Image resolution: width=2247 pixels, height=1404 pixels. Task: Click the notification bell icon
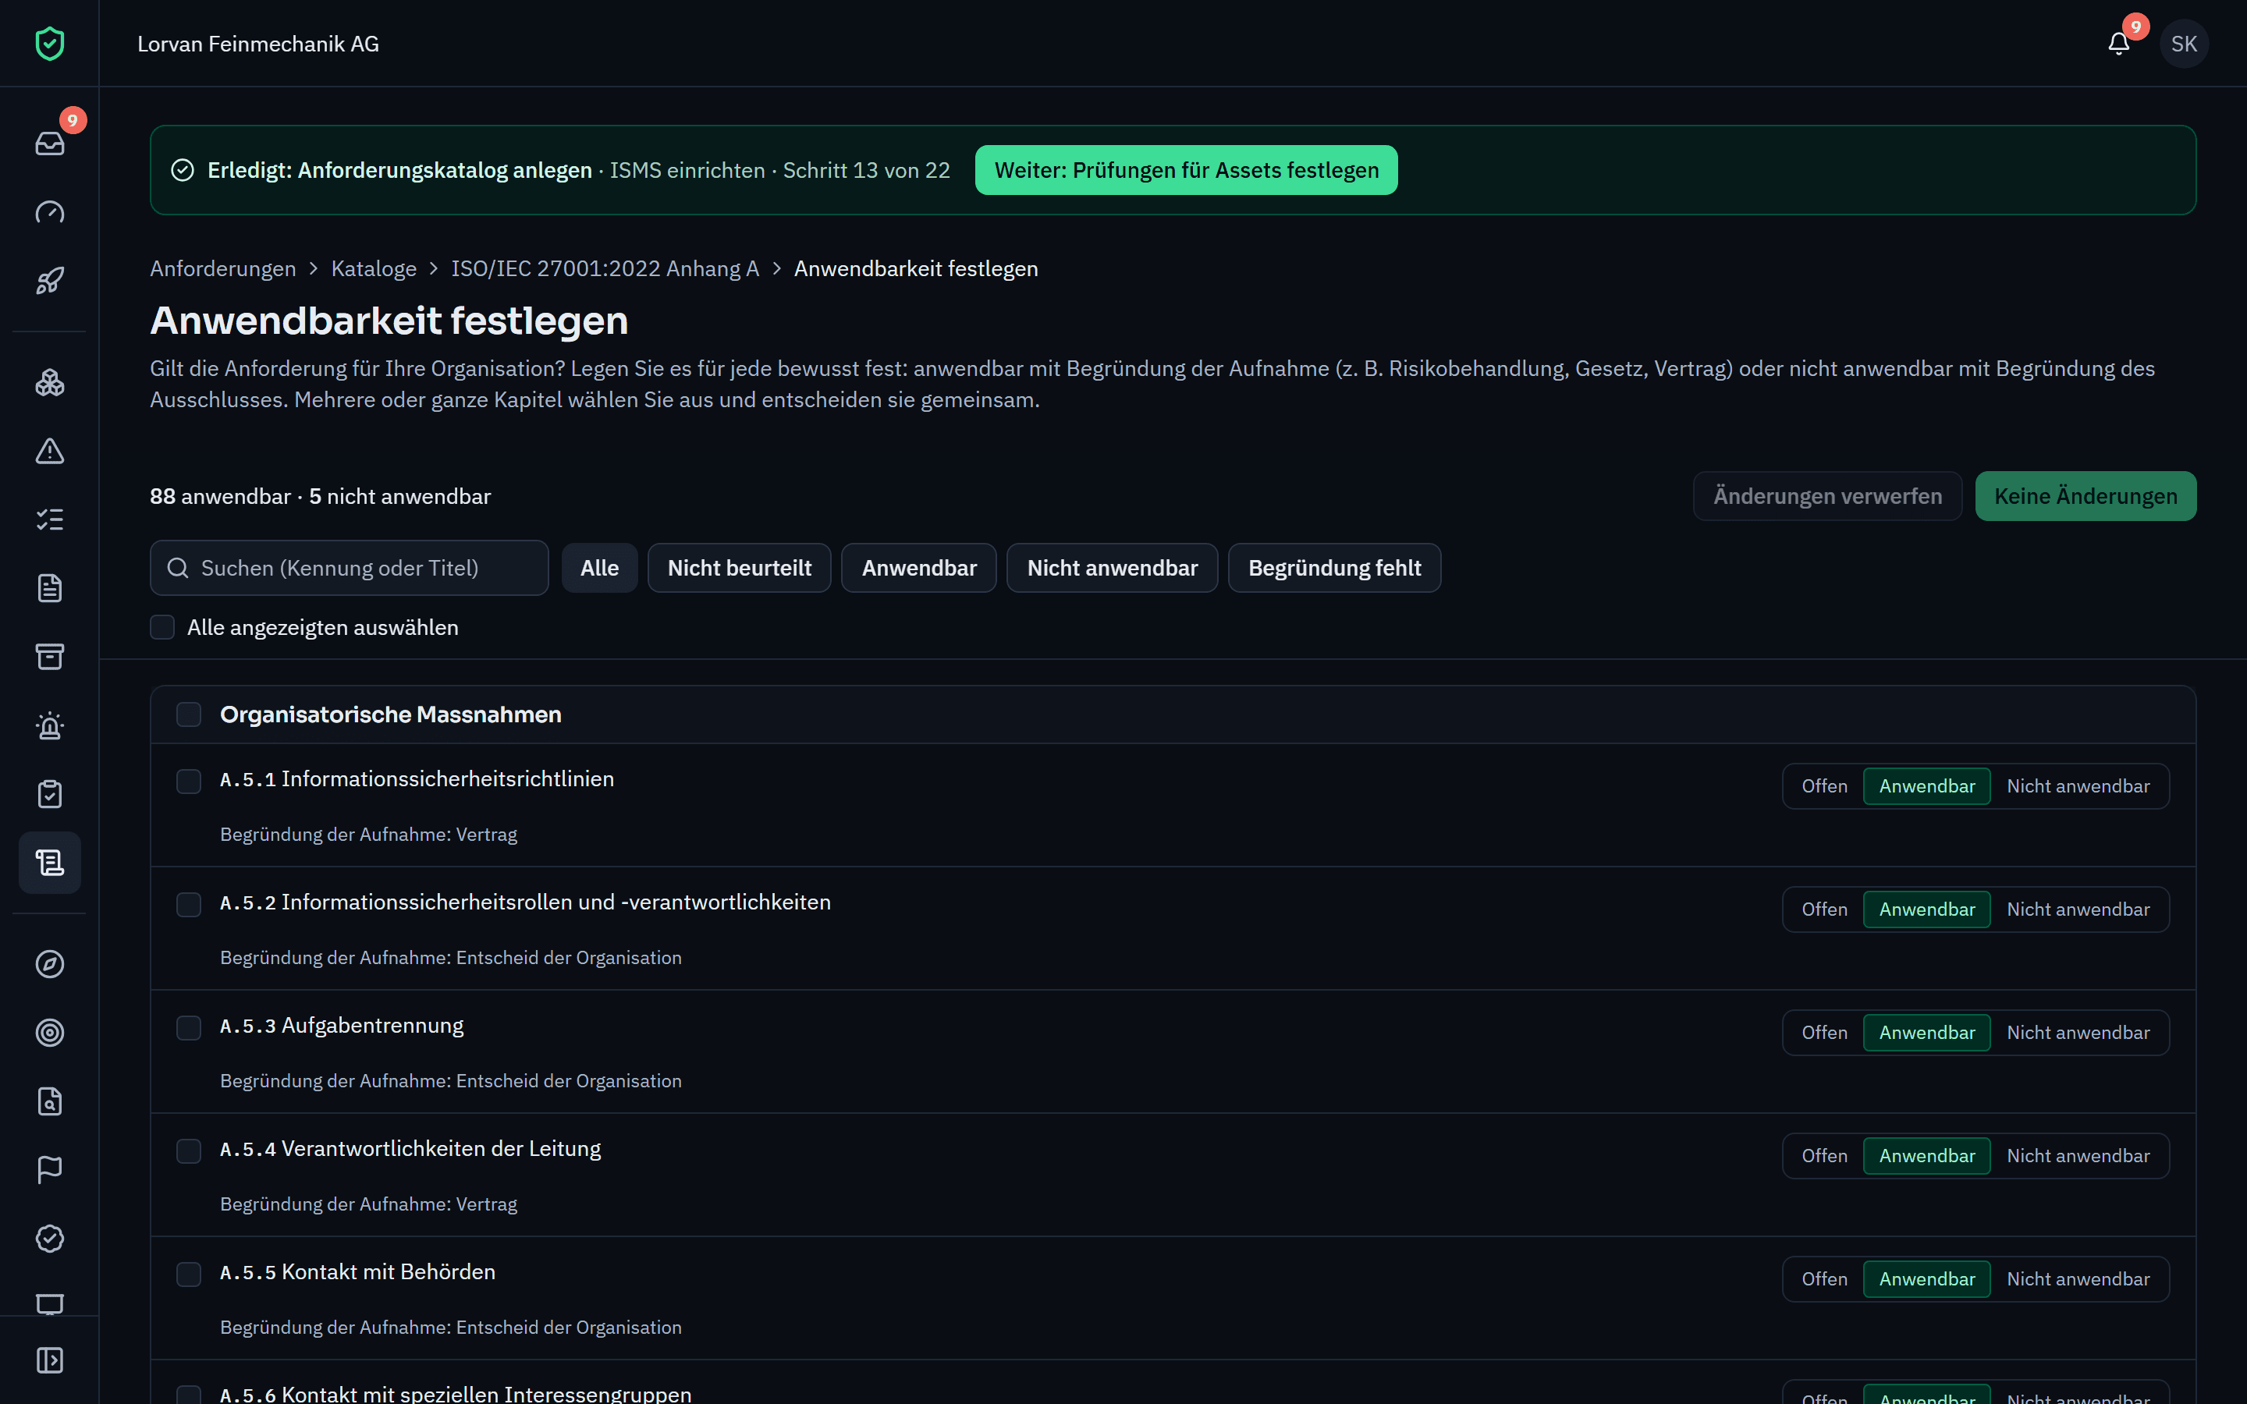coord(2118,44)
